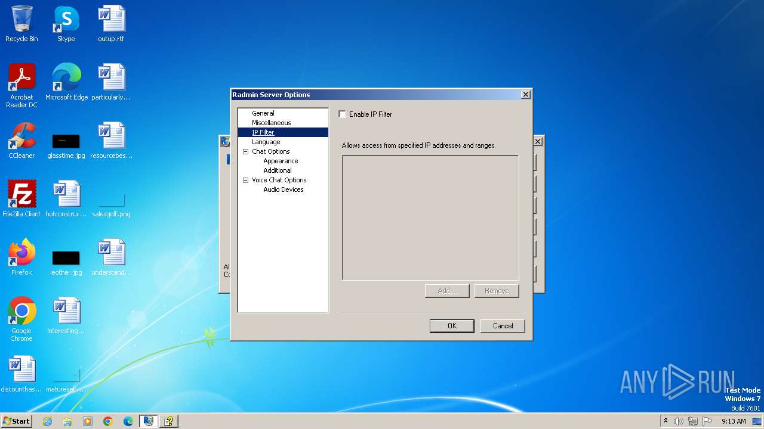
Task: Open Acrobat Reader DC shortcut
Action: [x=21, y=85]
